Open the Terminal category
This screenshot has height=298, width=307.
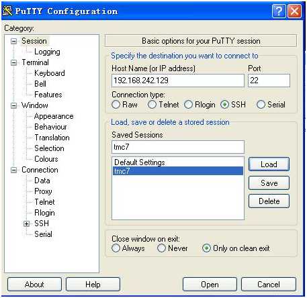point(35,62)
